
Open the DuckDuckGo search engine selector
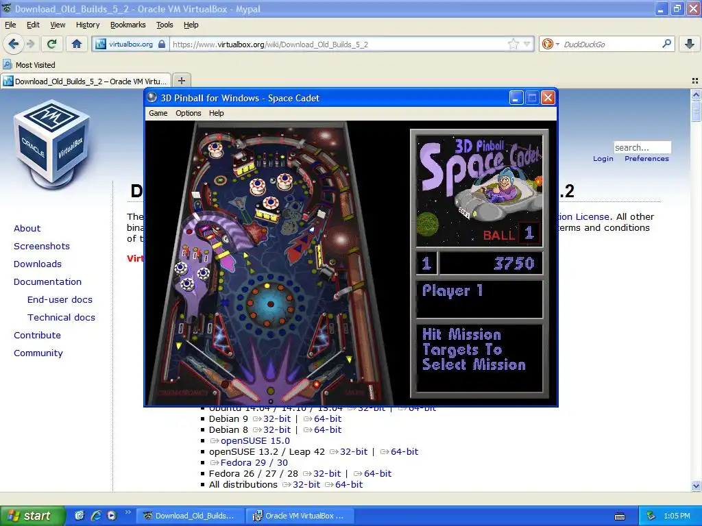point(550,44)
